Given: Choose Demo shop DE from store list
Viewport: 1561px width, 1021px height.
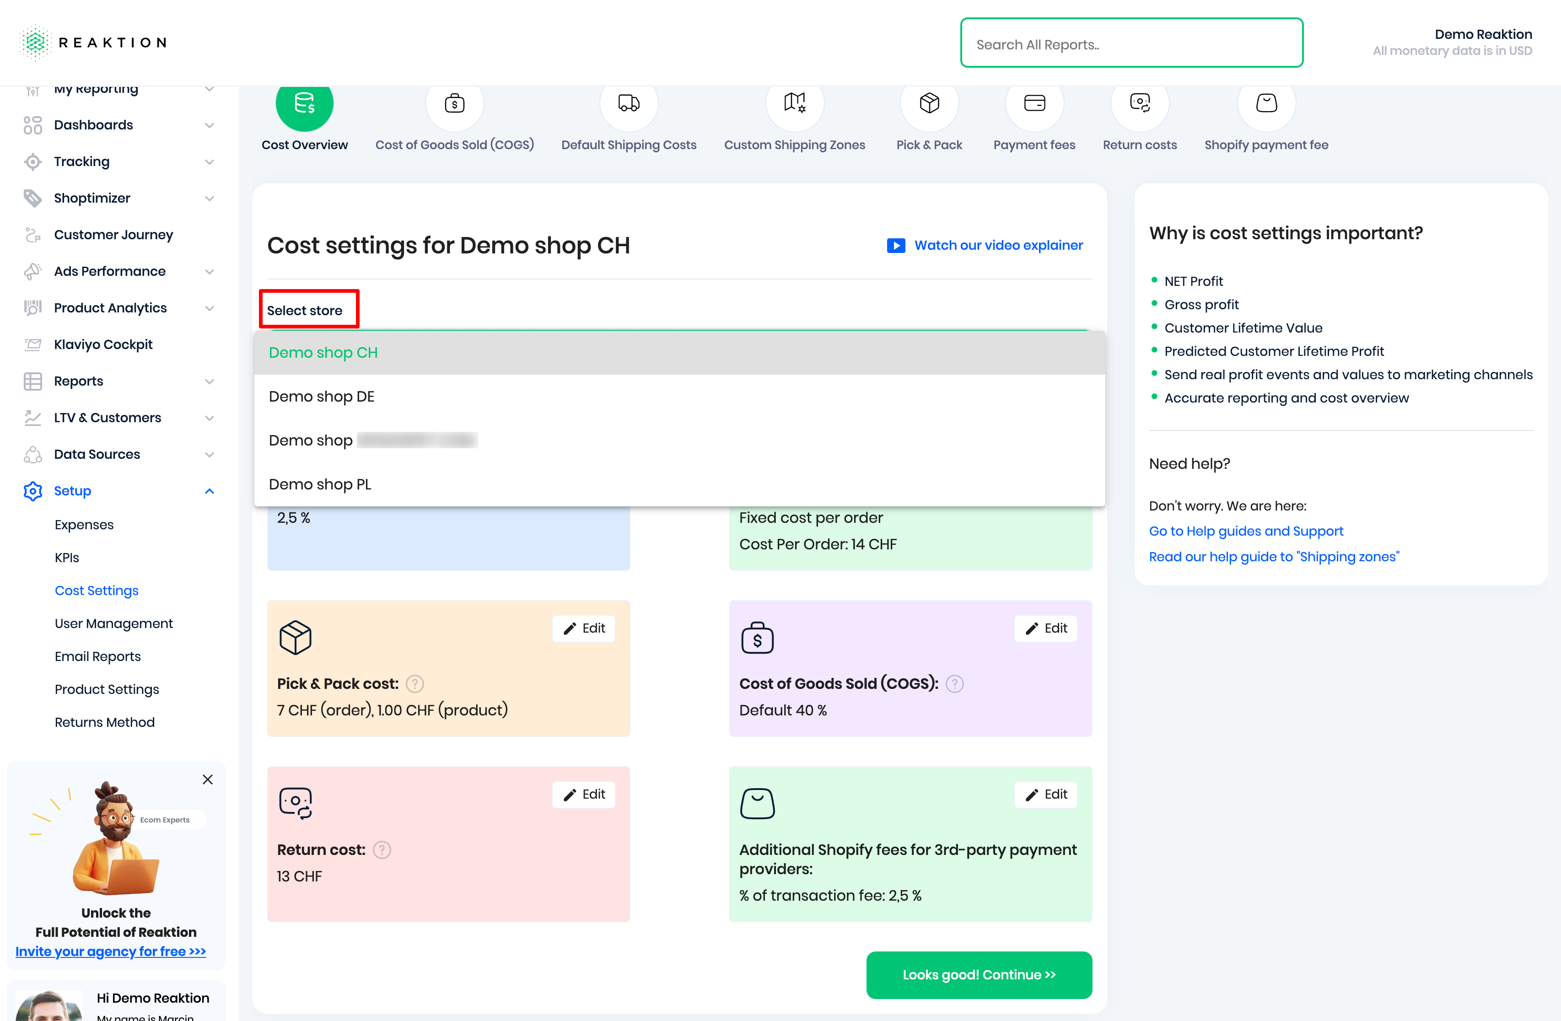Looking at the screenshot, I should (x=321, y=397).
